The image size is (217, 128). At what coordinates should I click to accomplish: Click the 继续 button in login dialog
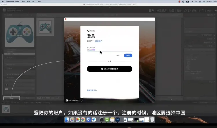coord(128,55)
